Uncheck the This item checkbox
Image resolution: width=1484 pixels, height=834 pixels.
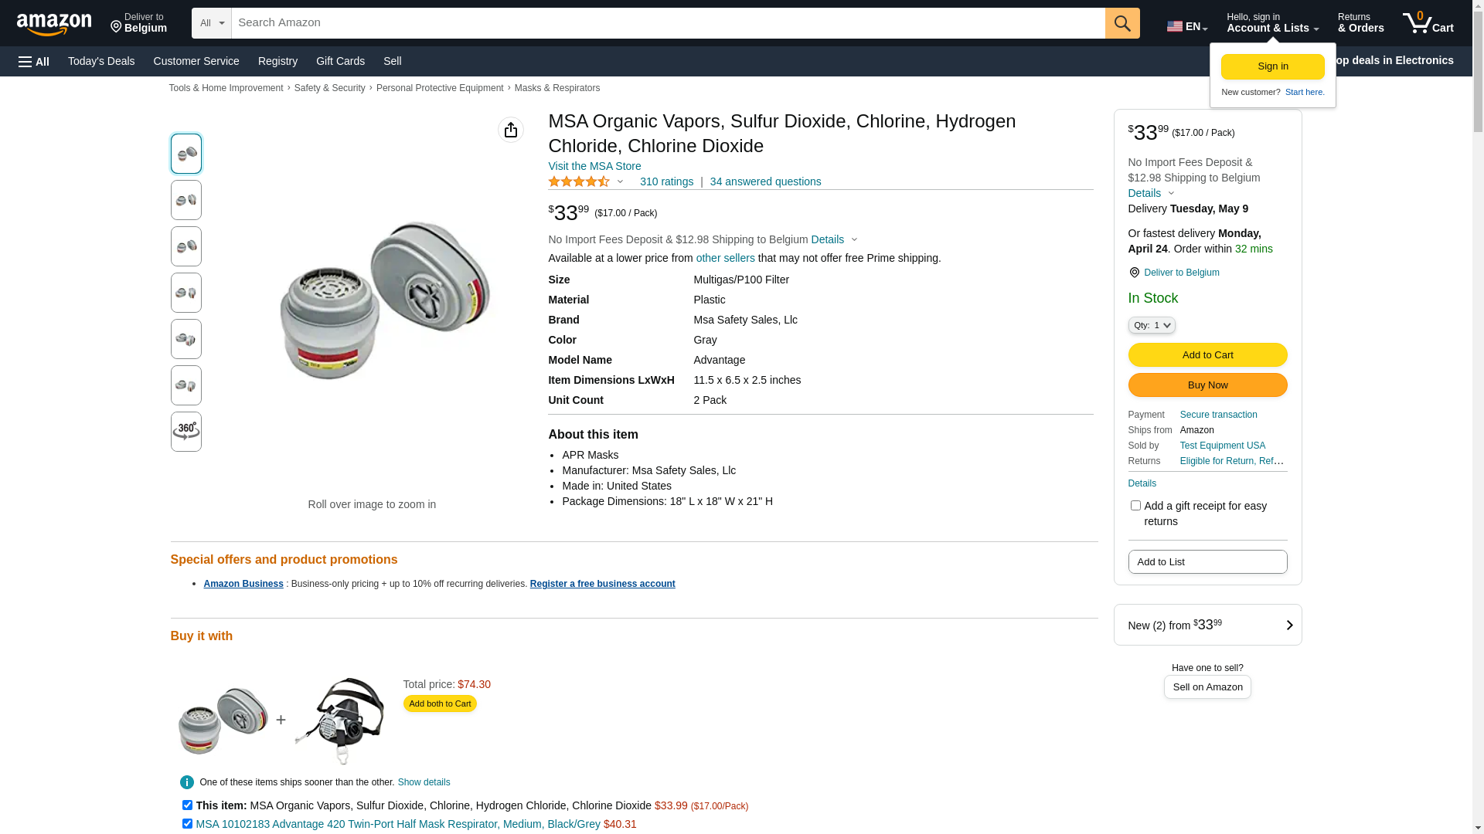[x=187, y=805]
